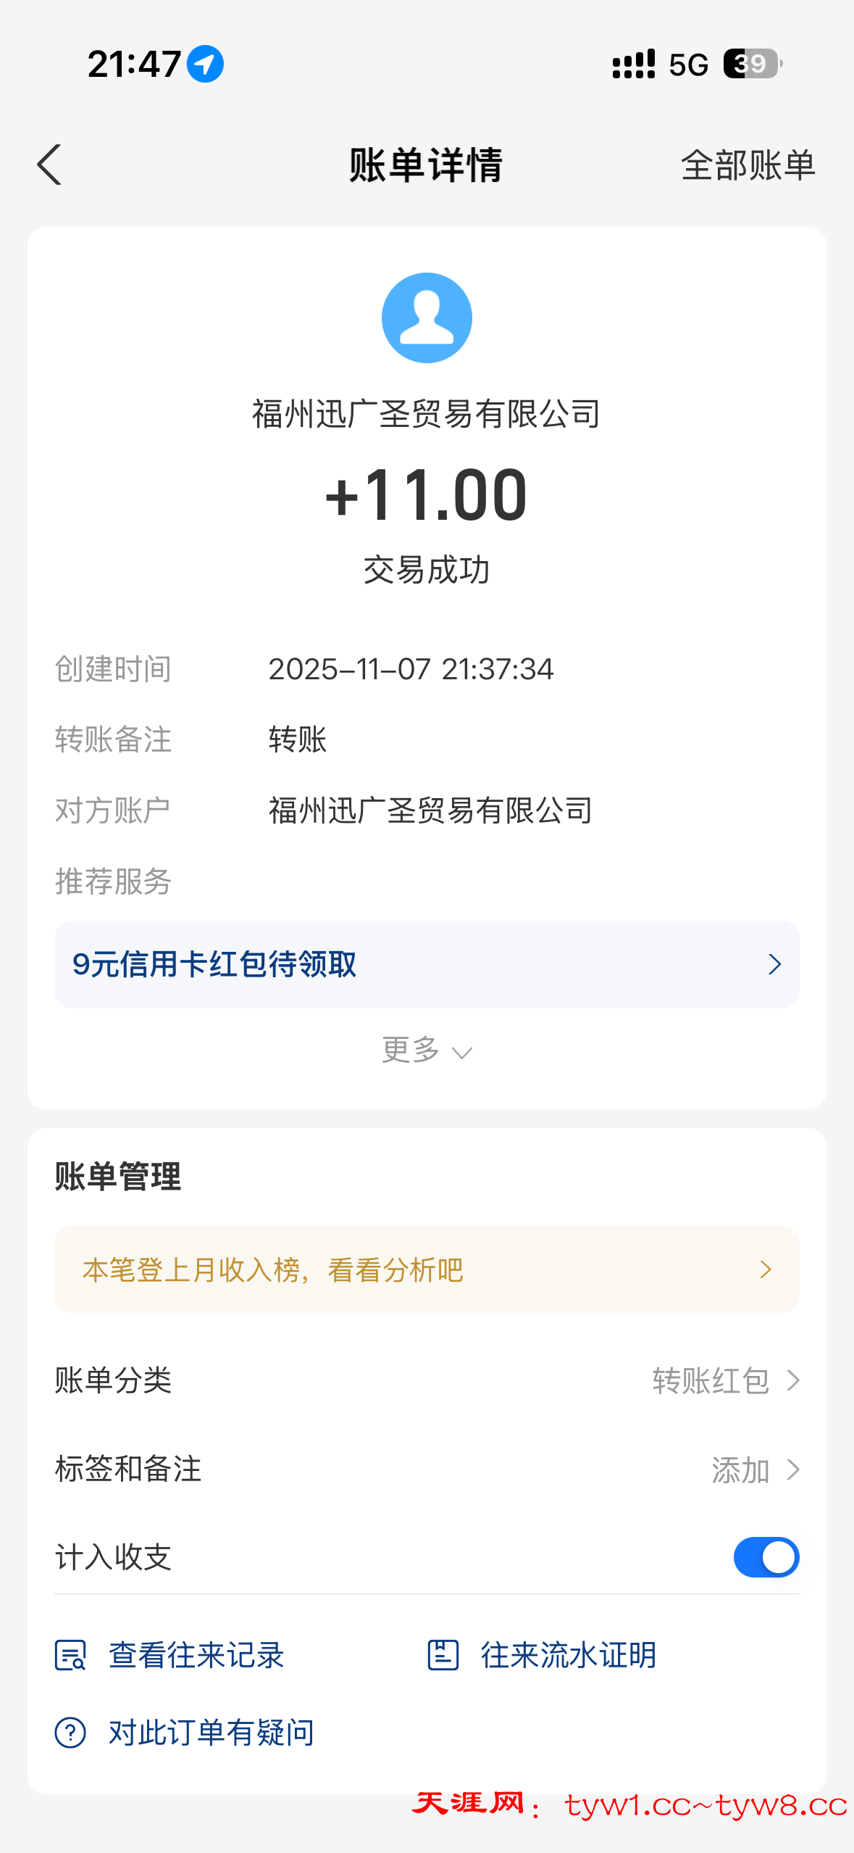Open 往来流水证明 link

568,1656
